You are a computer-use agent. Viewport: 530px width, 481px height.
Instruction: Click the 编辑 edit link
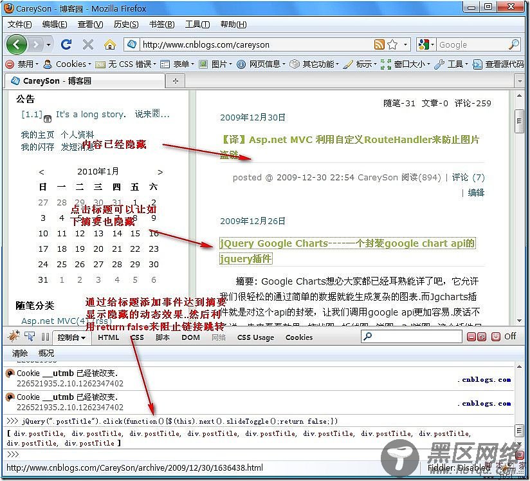coord(476,193)
